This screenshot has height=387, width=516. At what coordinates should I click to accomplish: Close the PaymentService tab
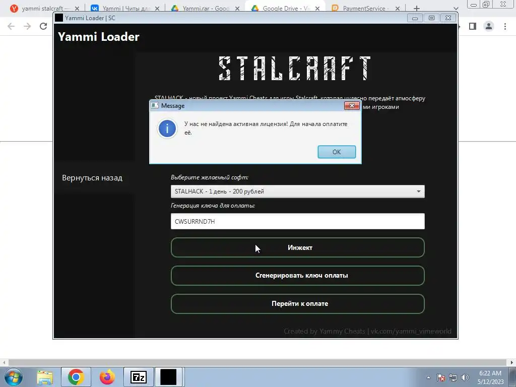click(398, 9)
